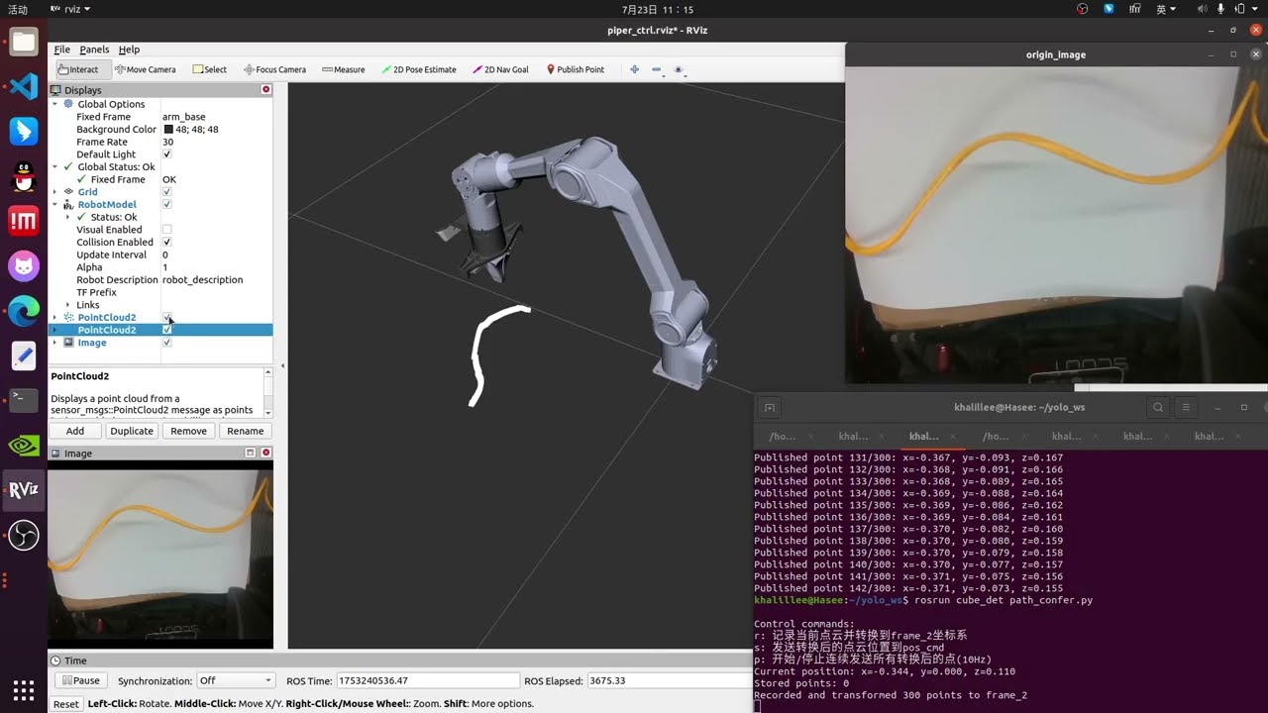Screen dimensions: 1268x713
Task: Open new terminal tab with plus icon
Action: [770, 407]
